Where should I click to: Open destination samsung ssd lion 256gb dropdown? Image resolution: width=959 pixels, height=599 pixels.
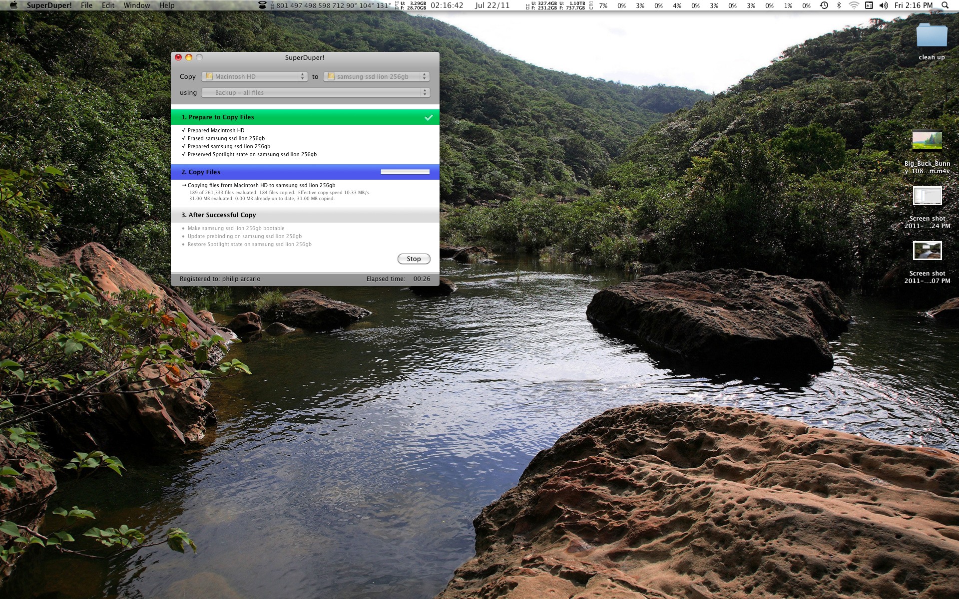[377, 76]
